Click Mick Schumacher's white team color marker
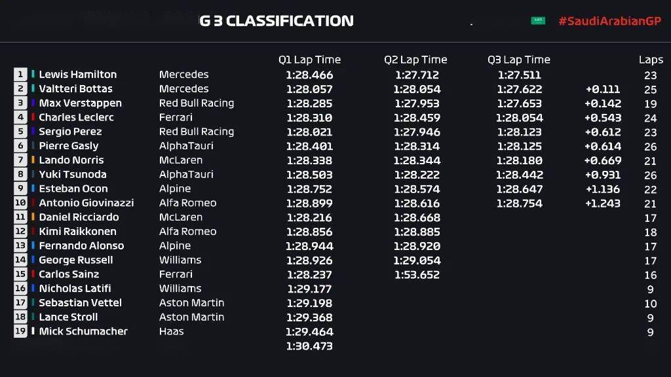The height and width of the screenshot is (377, 671). click(x=33, y=331)
